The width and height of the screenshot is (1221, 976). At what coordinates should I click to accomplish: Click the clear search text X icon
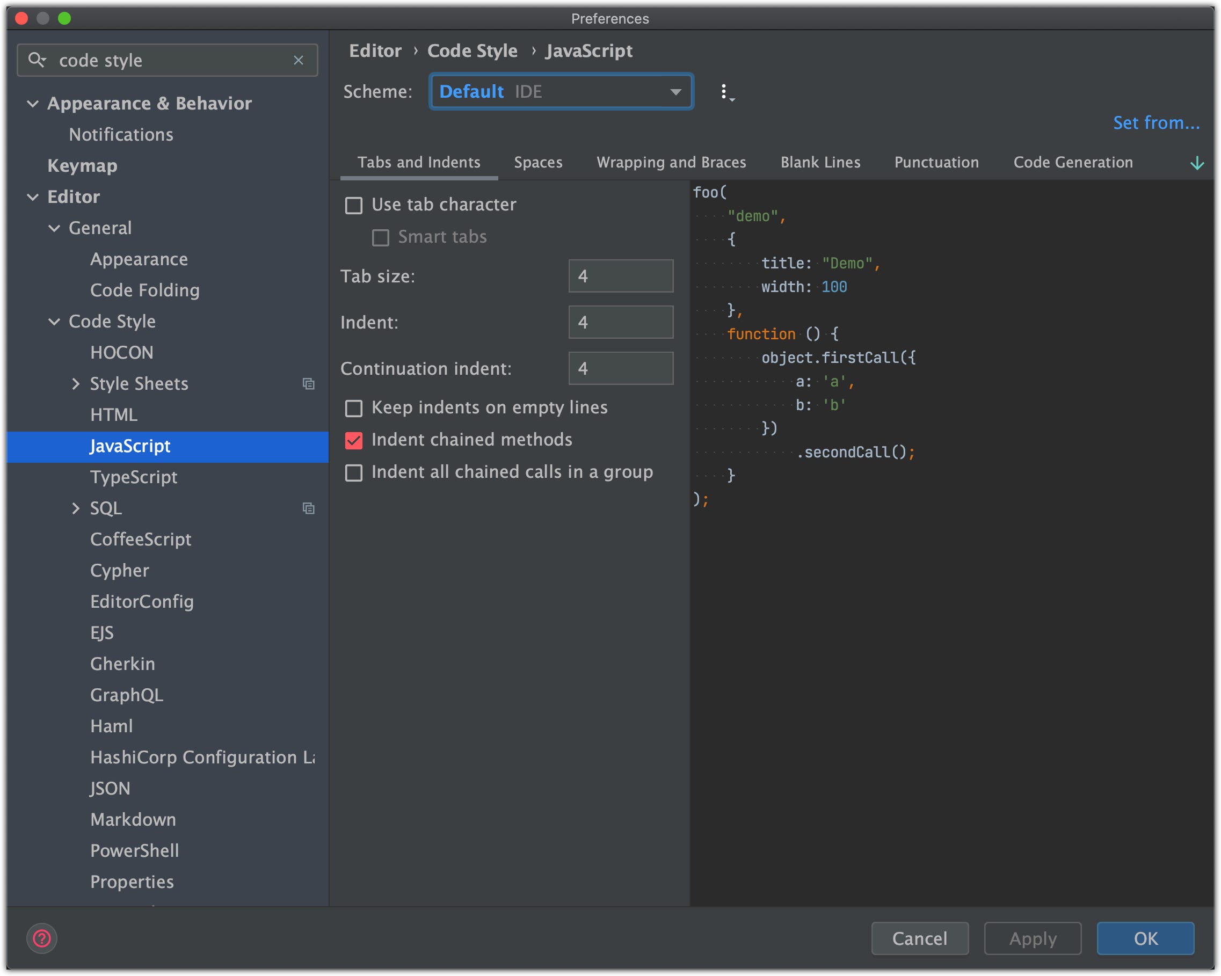pyautogui.click(x=299, y=60)
